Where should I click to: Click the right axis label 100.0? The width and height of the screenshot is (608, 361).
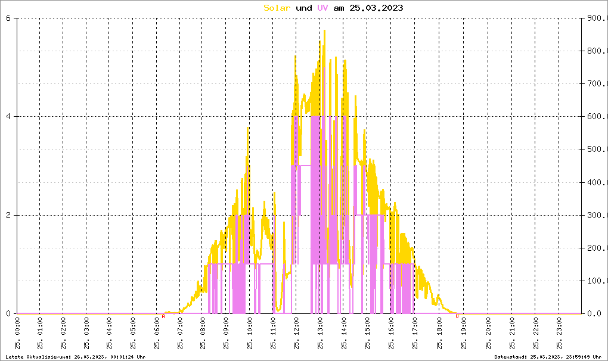point(597,281)
